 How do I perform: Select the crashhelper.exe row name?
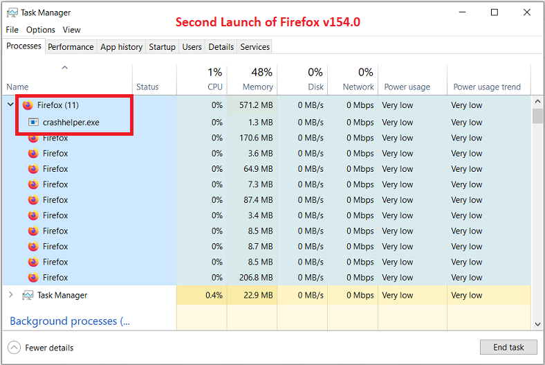coord(71,123)
